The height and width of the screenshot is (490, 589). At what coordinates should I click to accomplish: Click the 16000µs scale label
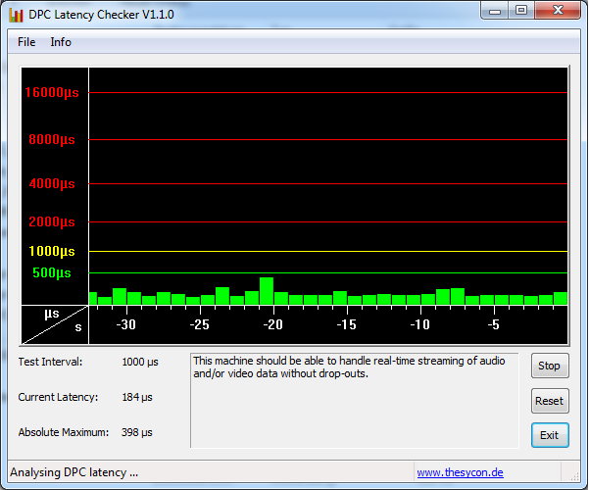tap(52, 92)
